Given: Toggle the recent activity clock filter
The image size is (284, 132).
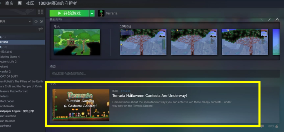Looking at the screenshot, I should pyautogui.click(x=36, y=21).
